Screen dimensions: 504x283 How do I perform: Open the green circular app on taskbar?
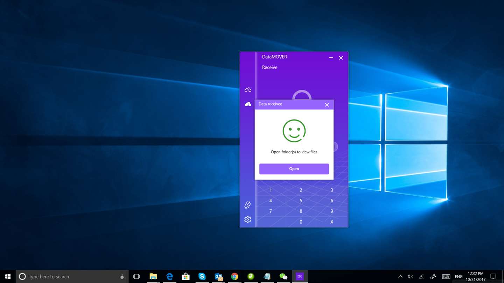[251, 276]
